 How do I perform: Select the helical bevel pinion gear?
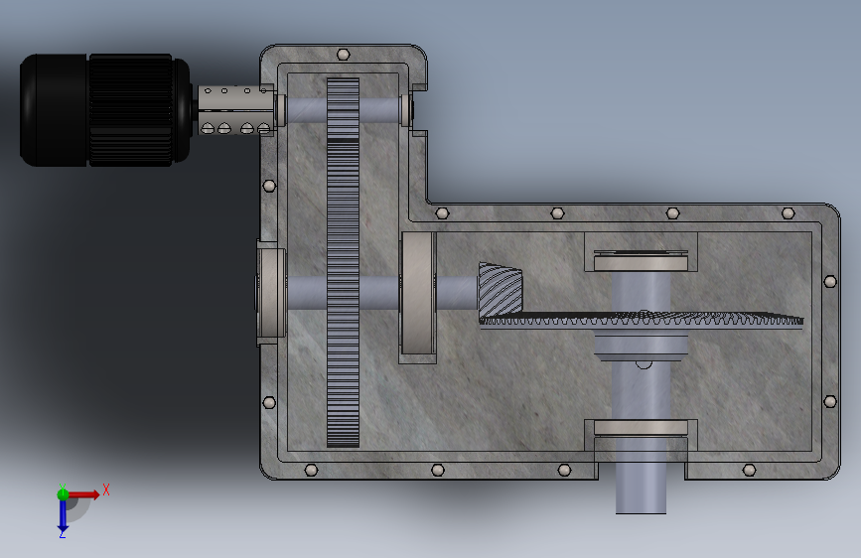501,290
